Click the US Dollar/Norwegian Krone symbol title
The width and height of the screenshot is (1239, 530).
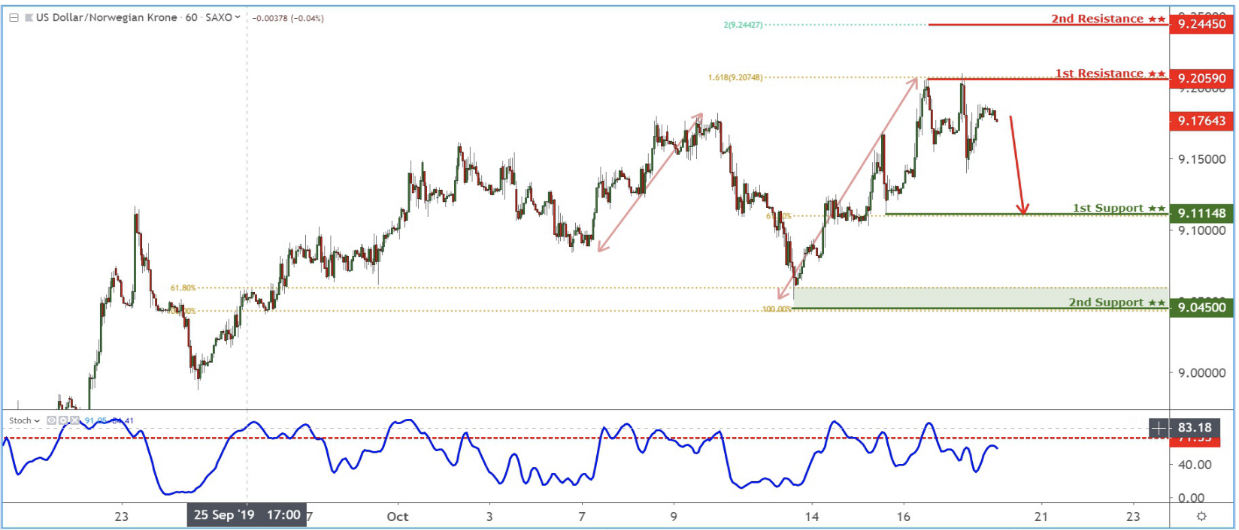(107, 17)
